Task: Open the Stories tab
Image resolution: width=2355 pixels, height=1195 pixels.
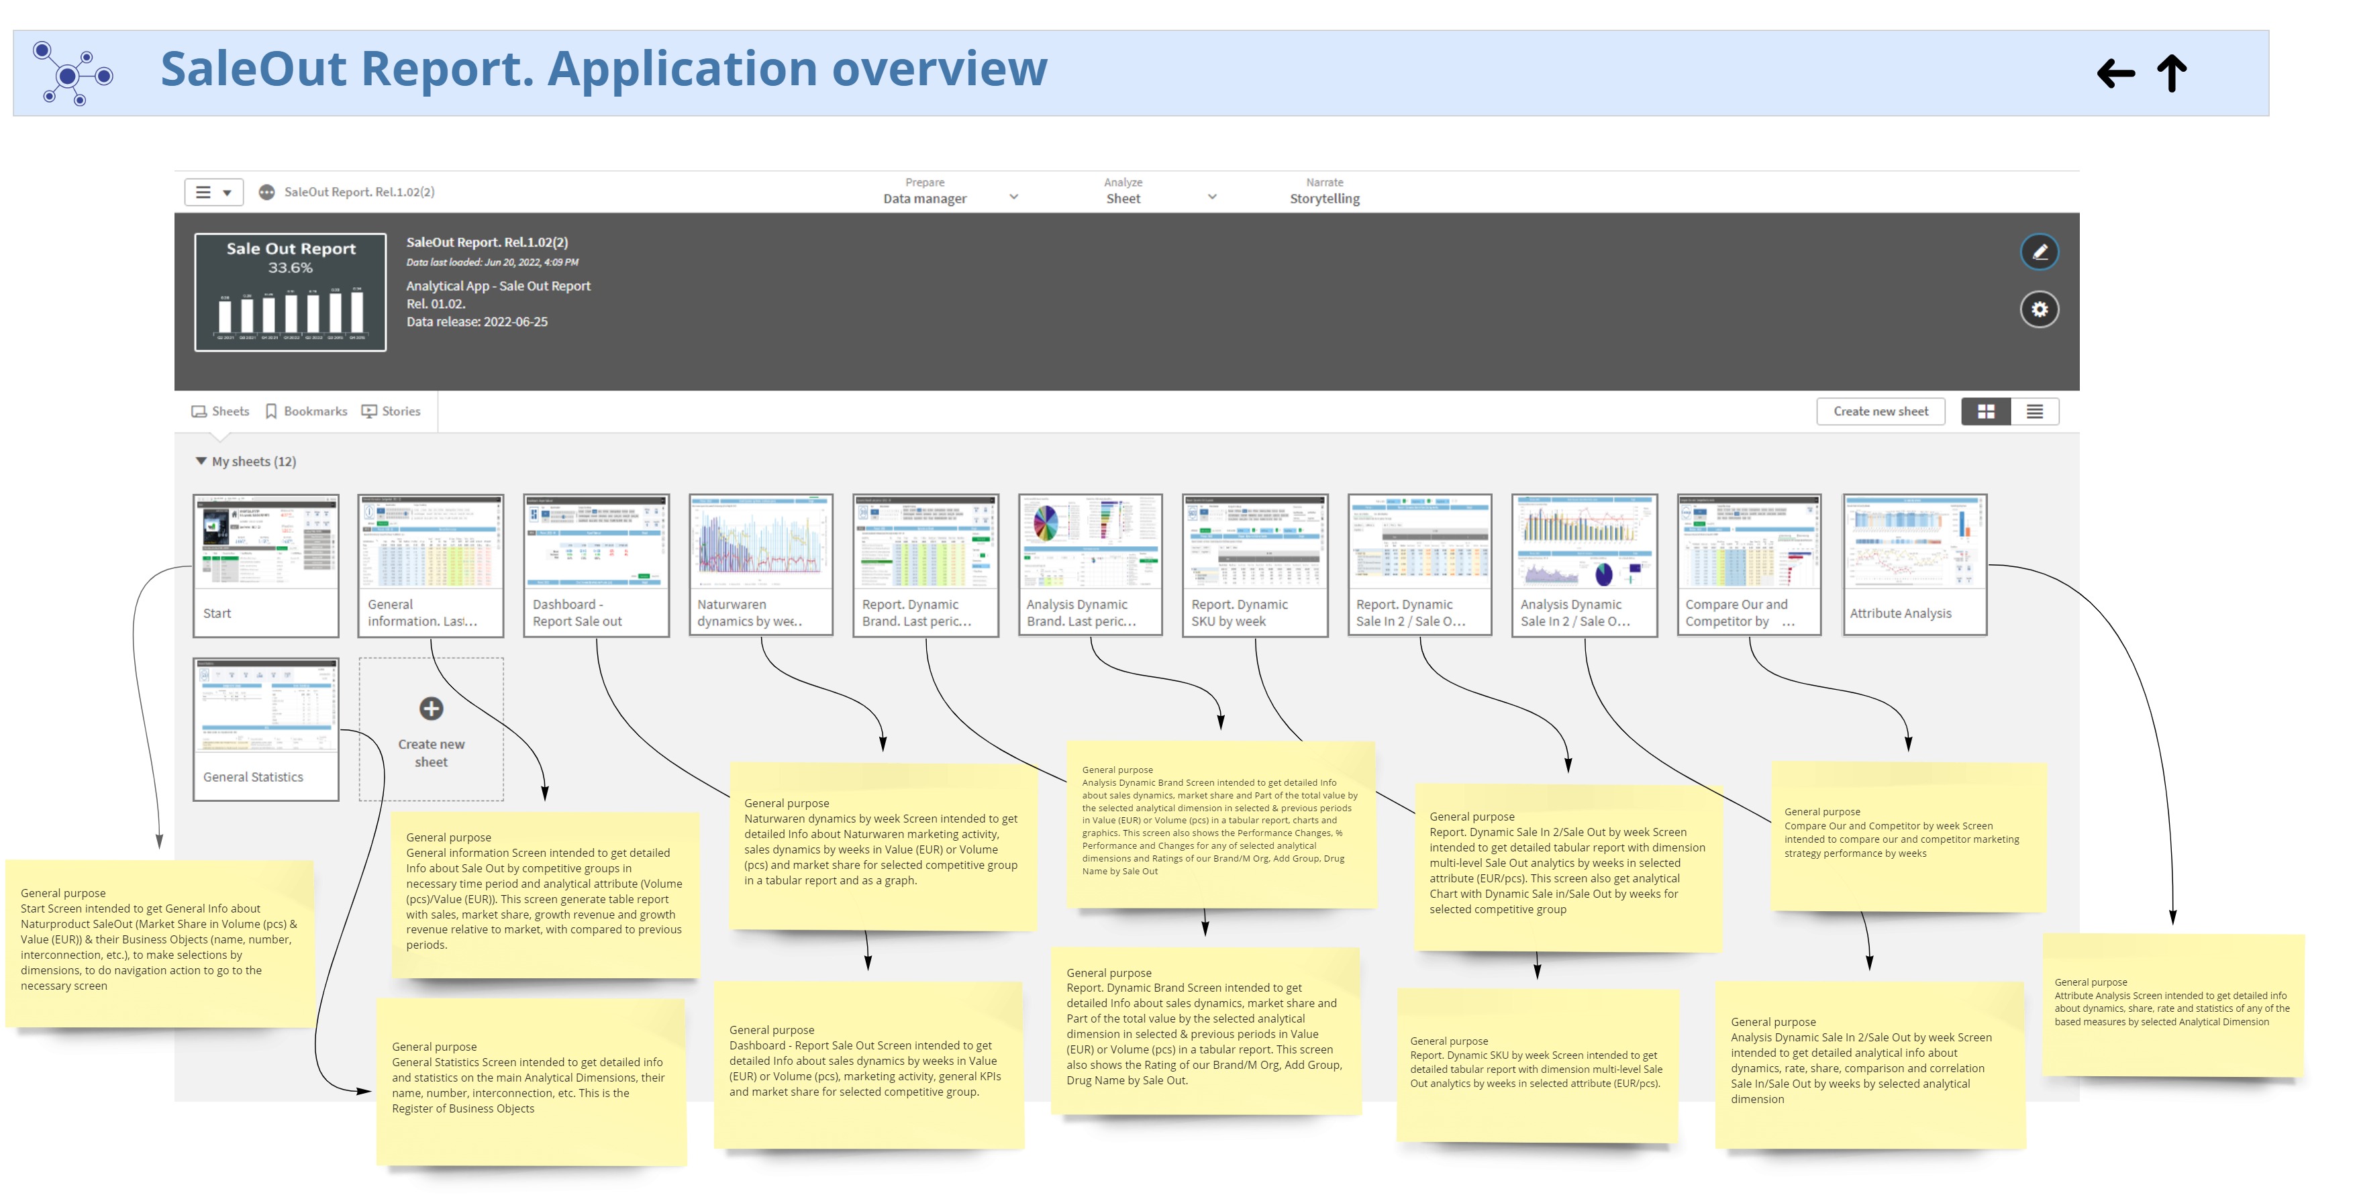Action: pyautogui.click(x=391, y=411)
